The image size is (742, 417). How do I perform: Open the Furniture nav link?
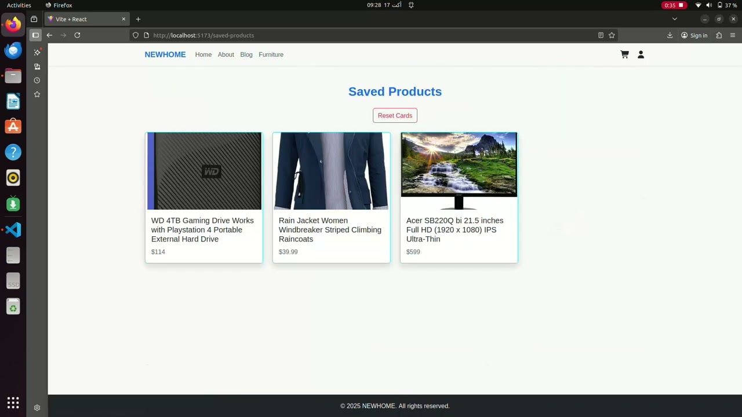(x=271, y=54)
